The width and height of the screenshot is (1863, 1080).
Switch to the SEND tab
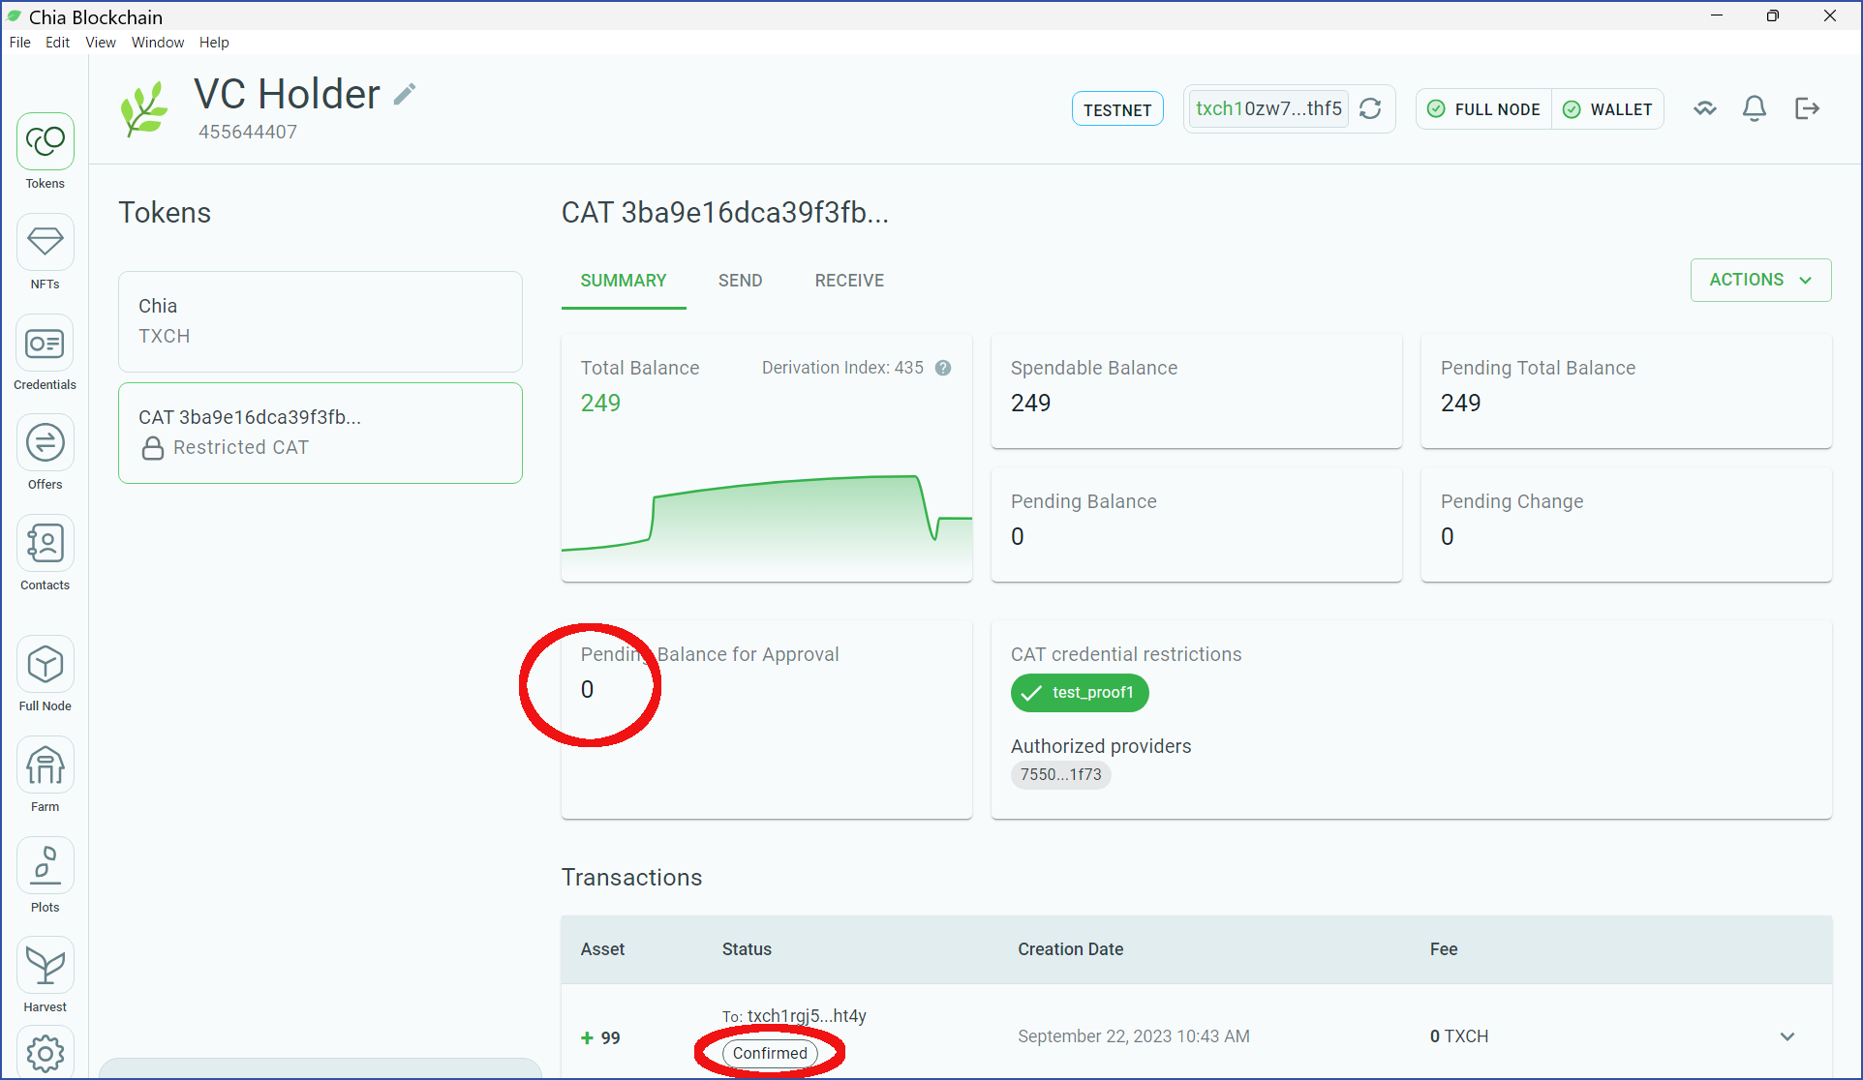[x=741, y=281]
